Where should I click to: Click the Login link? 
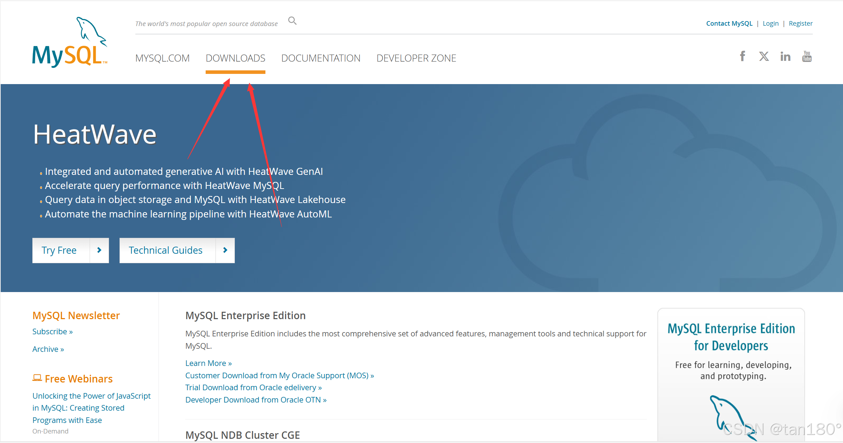tap(771, 24)
